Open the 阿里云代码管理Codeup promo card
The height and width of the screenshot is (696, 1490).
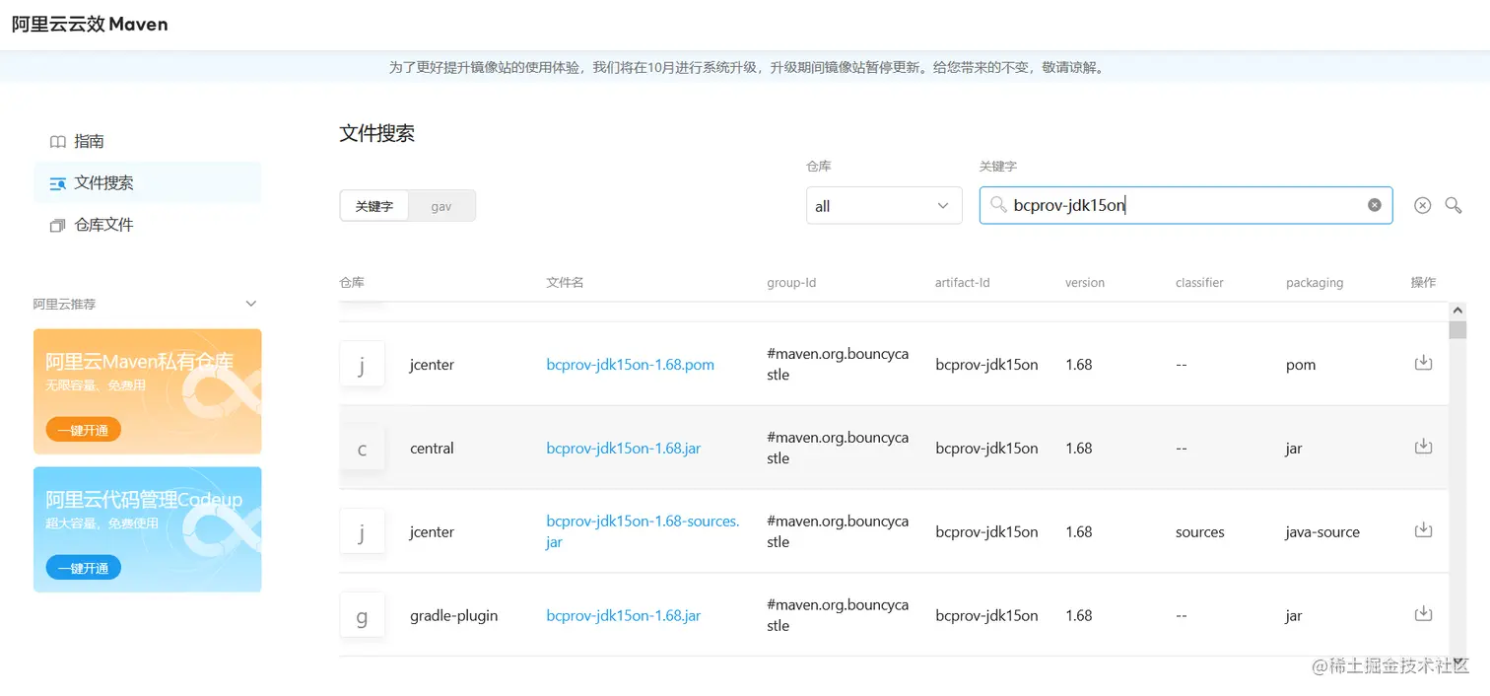click(x=148, y=529)
